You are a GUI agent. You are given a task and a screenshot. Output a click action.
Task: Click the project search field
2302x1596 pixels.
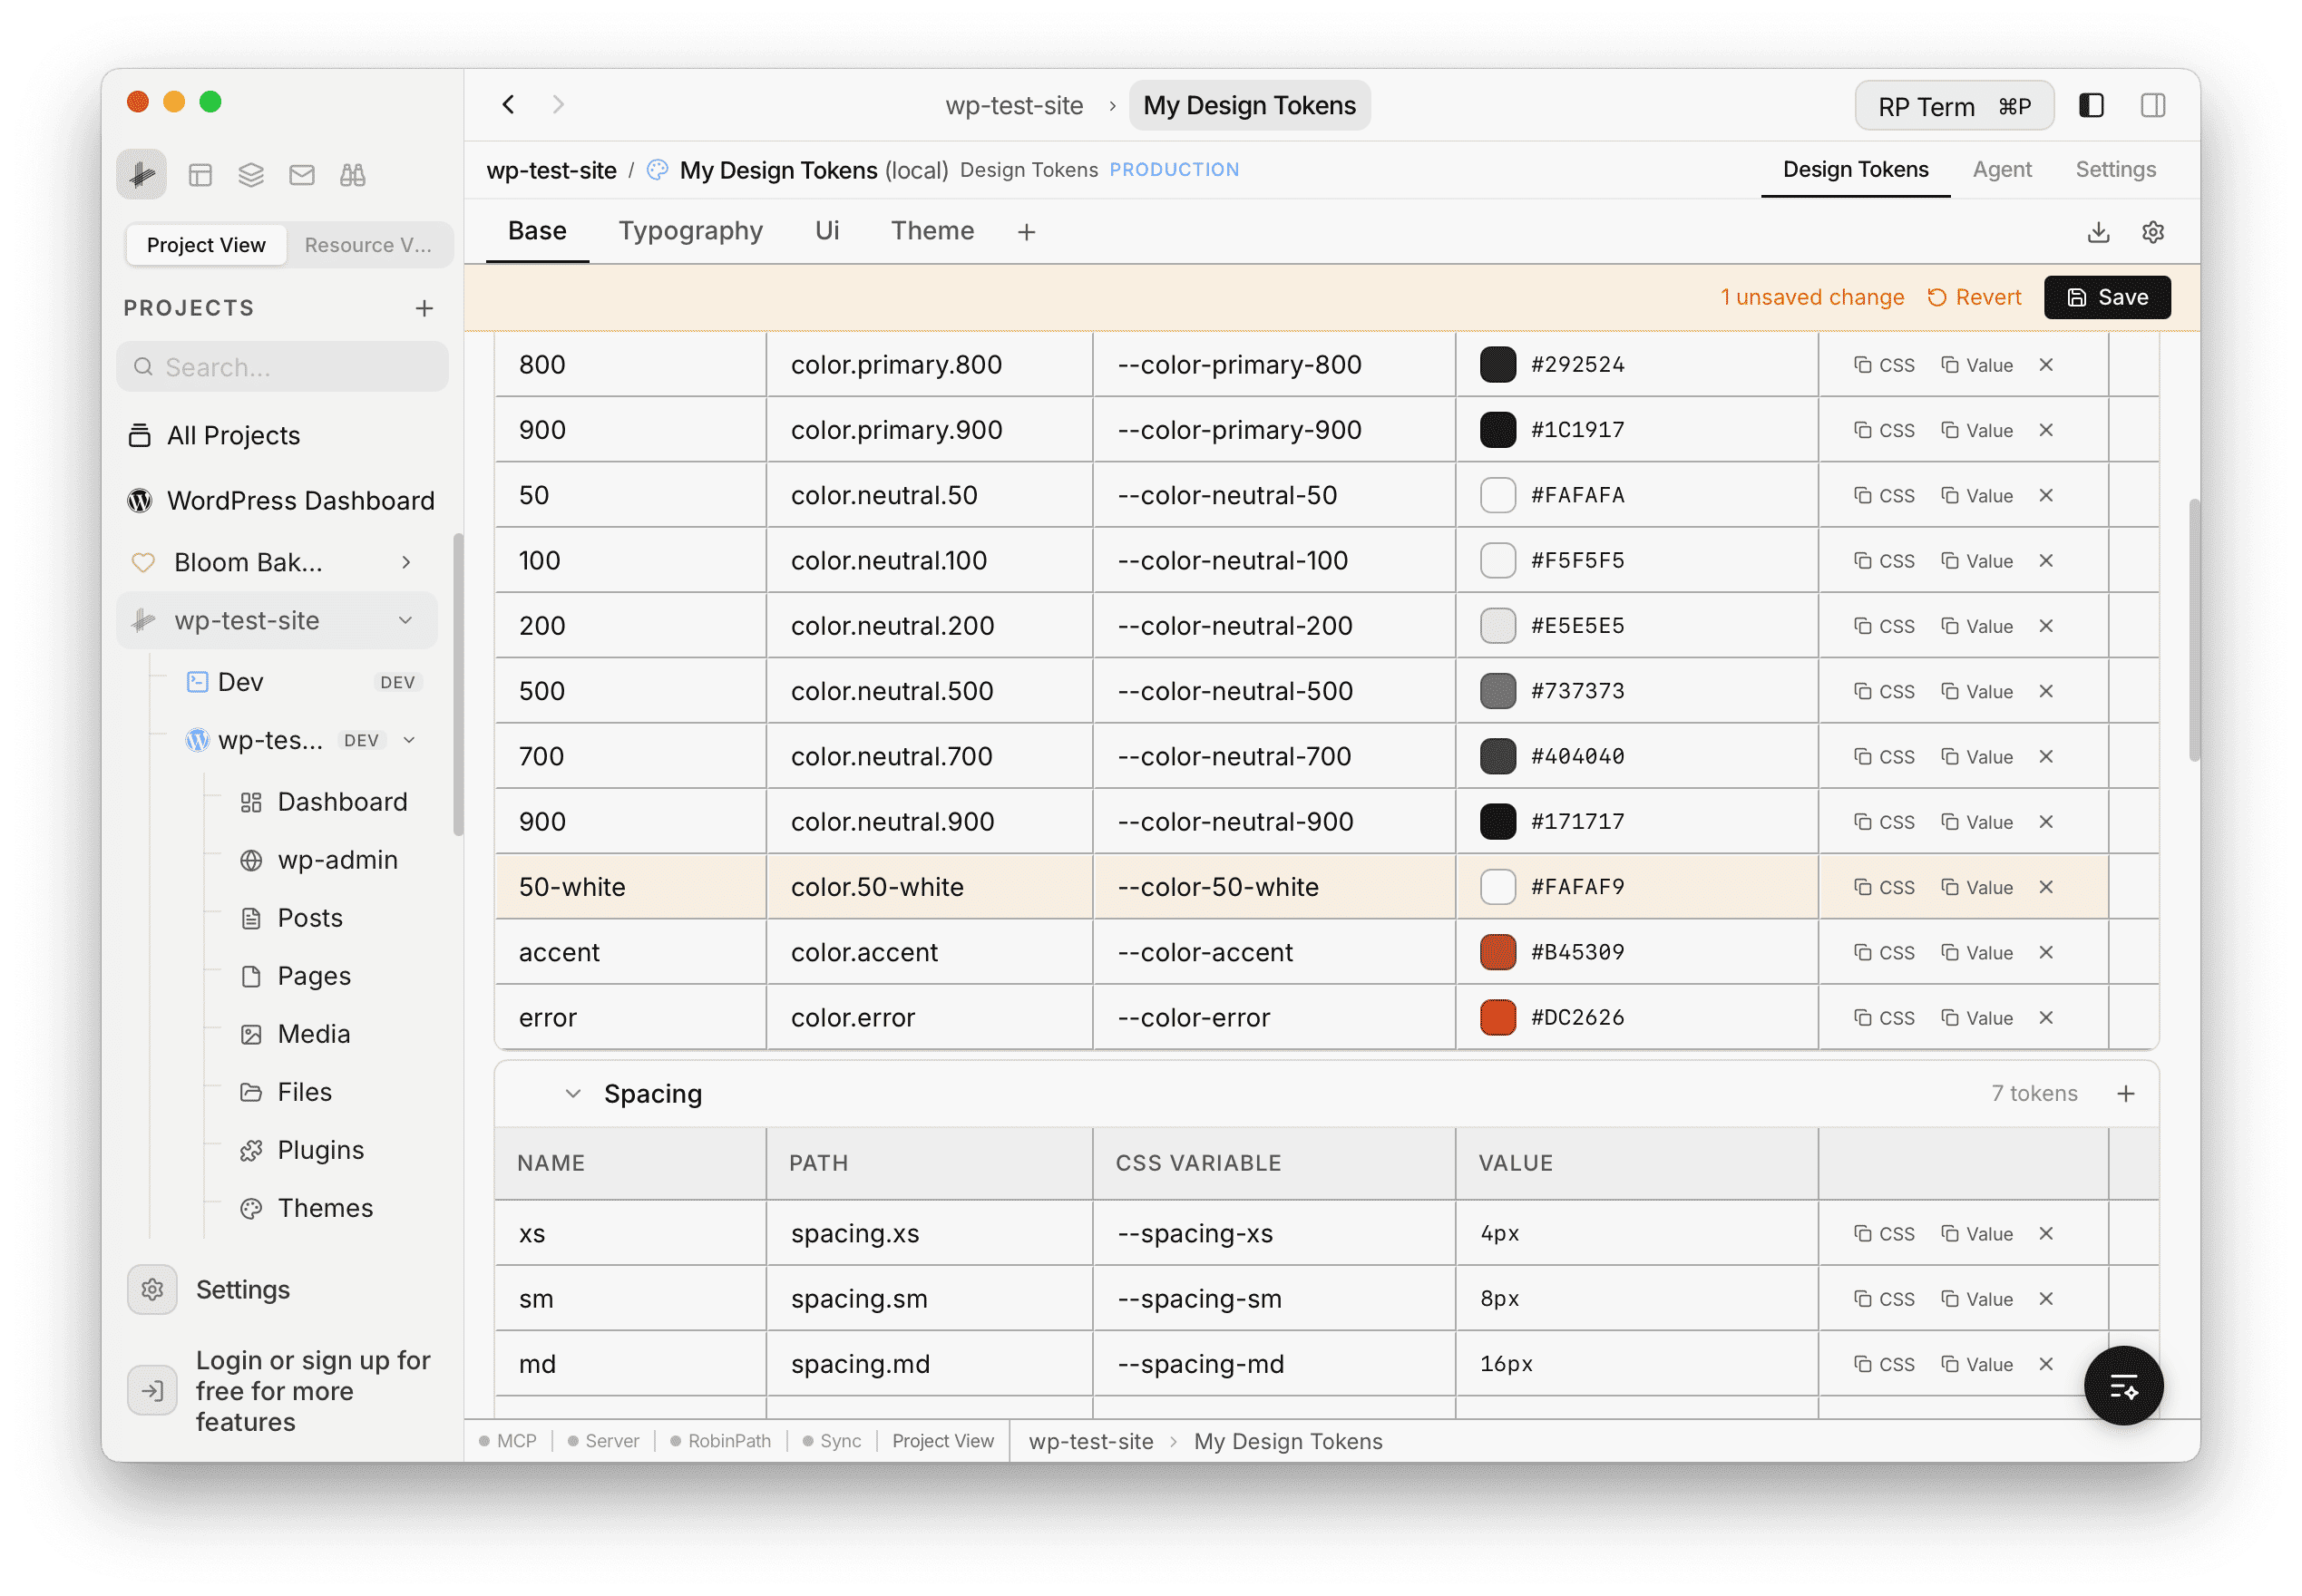pos(282,366)
